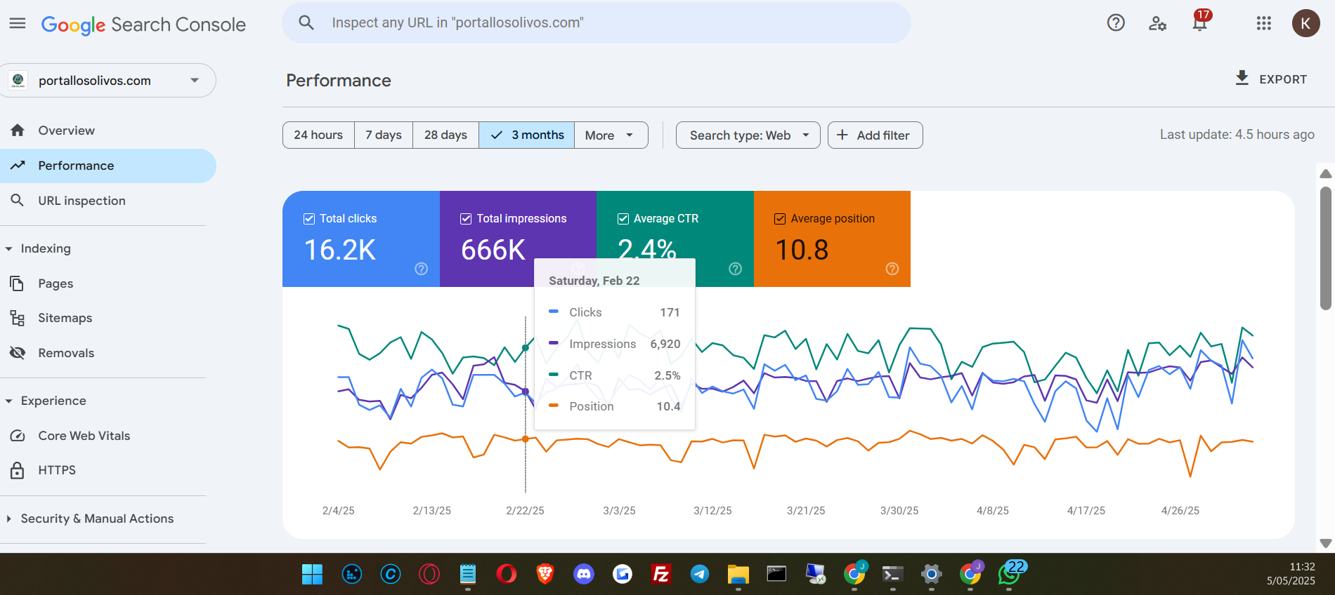Viewport: 1335px width, 595px height.
Task: Go to Overview in sidebar
Action: 108,131
